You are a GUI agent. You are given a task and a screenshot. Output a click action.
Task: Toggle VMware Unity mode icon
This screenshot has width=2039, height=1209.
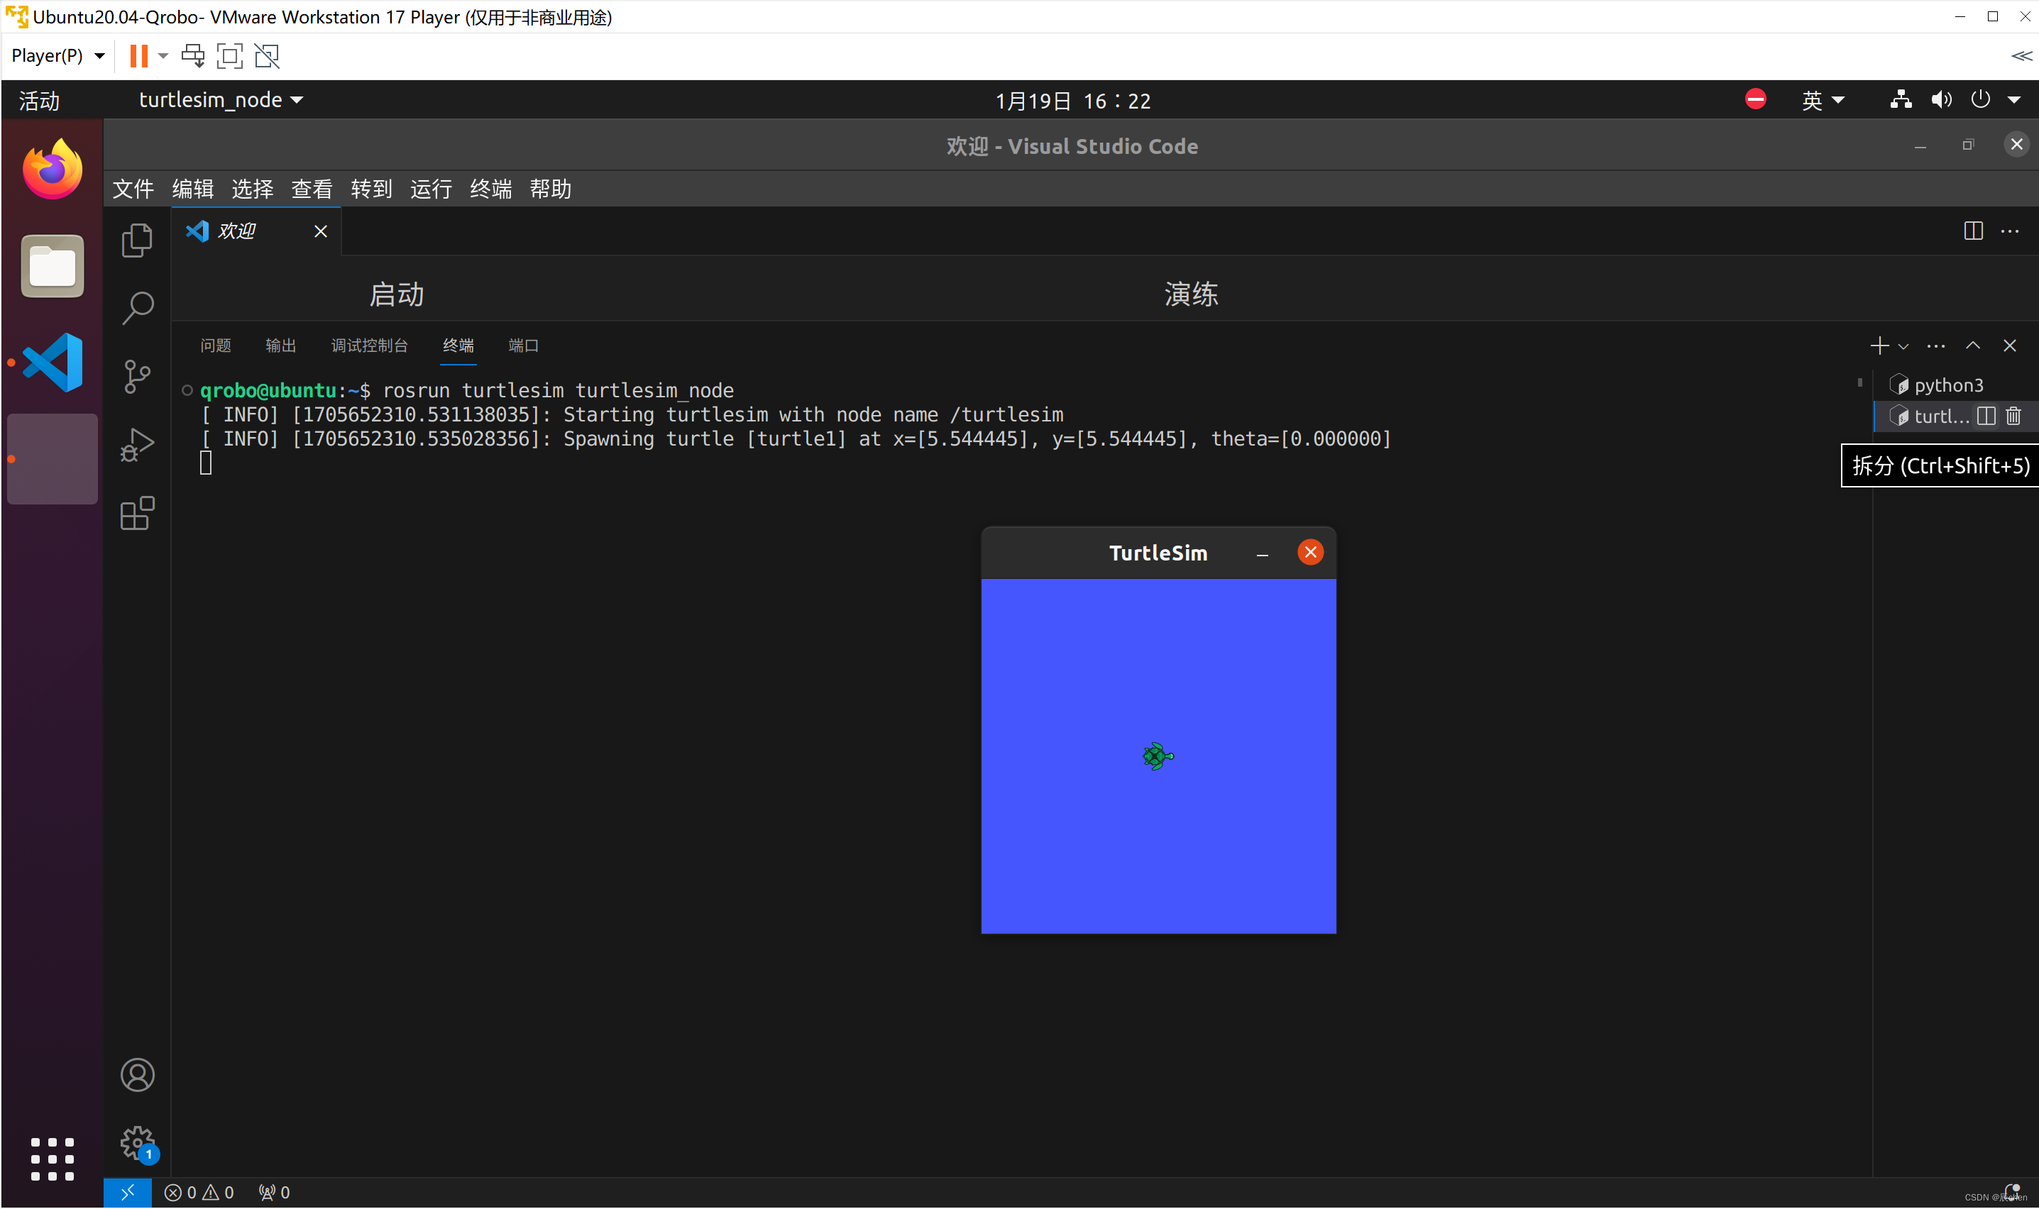coord(268,55)
